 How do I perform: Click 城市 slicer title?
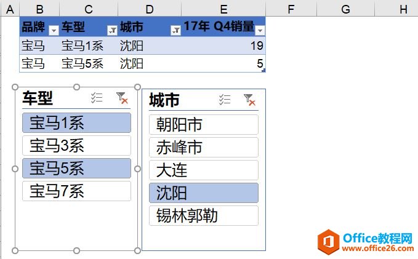[x=164, y=100]
